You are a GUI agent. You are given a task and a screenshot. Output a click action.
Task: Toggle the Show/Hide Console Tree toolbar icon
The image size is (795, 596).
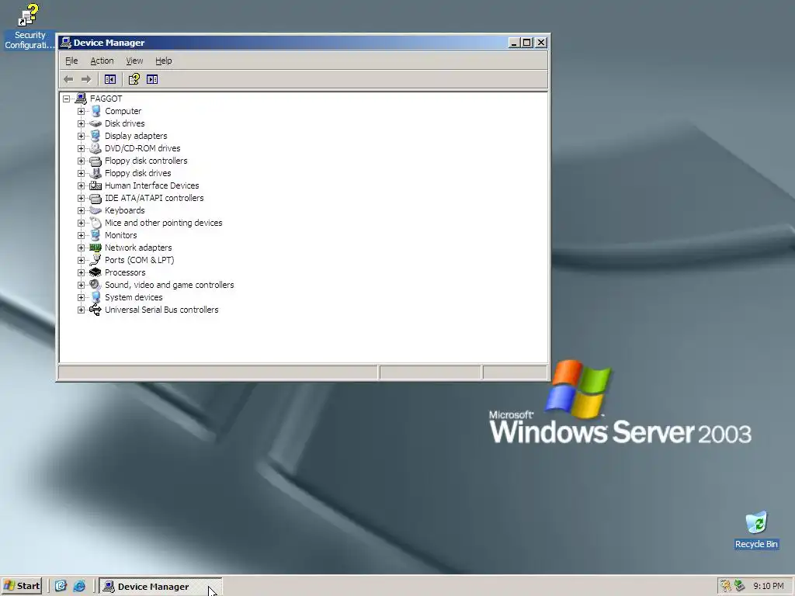(110, 79)
